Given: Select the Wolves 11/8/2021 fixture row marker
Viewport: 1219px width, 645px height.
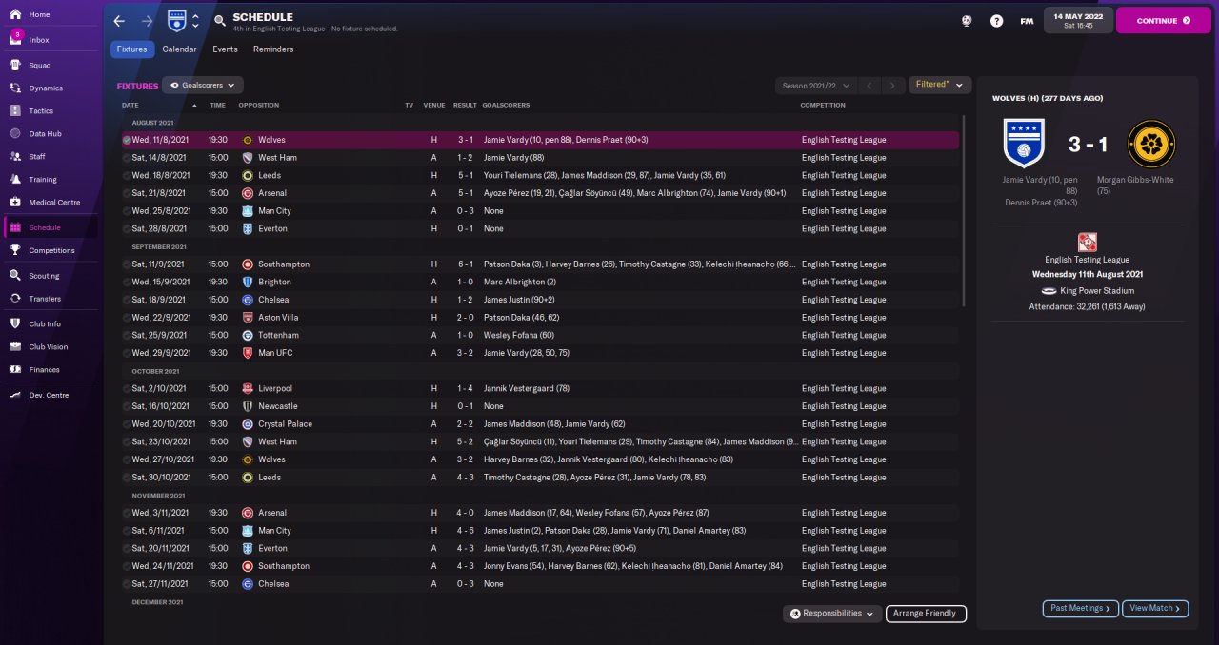Looking at the screenshot, I should pyautogui.click(x=127, y=140).
